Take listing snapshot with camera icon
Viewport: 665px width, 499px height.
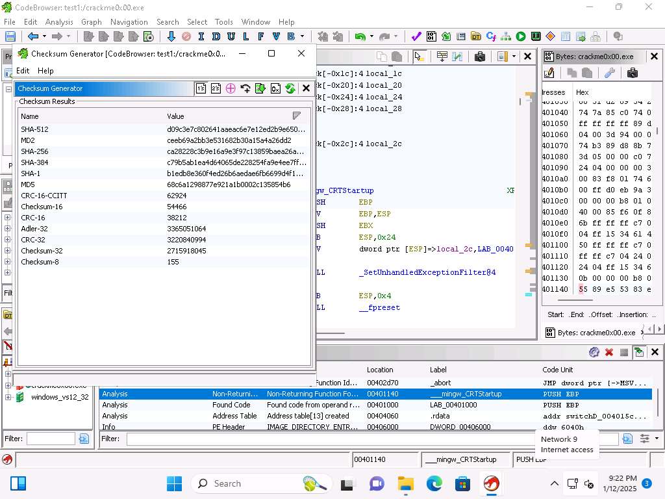[480, 57]
